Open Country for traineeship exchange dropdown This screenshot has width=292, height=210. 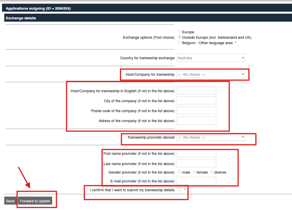point(211,58)
